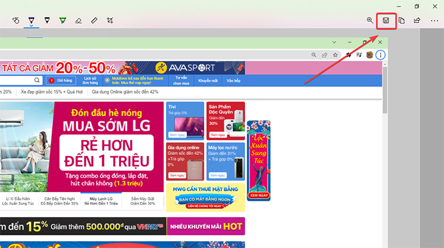Image resolution: width=444 pixels, height=248 pixels.
Task: Click Xem ngay on the Tivi card
Action: (178, 135)
